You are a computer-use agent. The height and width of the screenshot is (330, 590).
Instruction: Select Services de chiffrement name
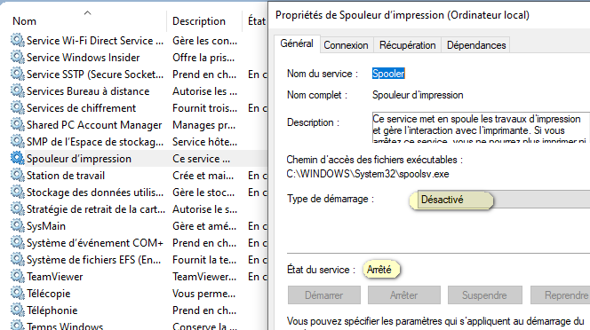(81, 108)
